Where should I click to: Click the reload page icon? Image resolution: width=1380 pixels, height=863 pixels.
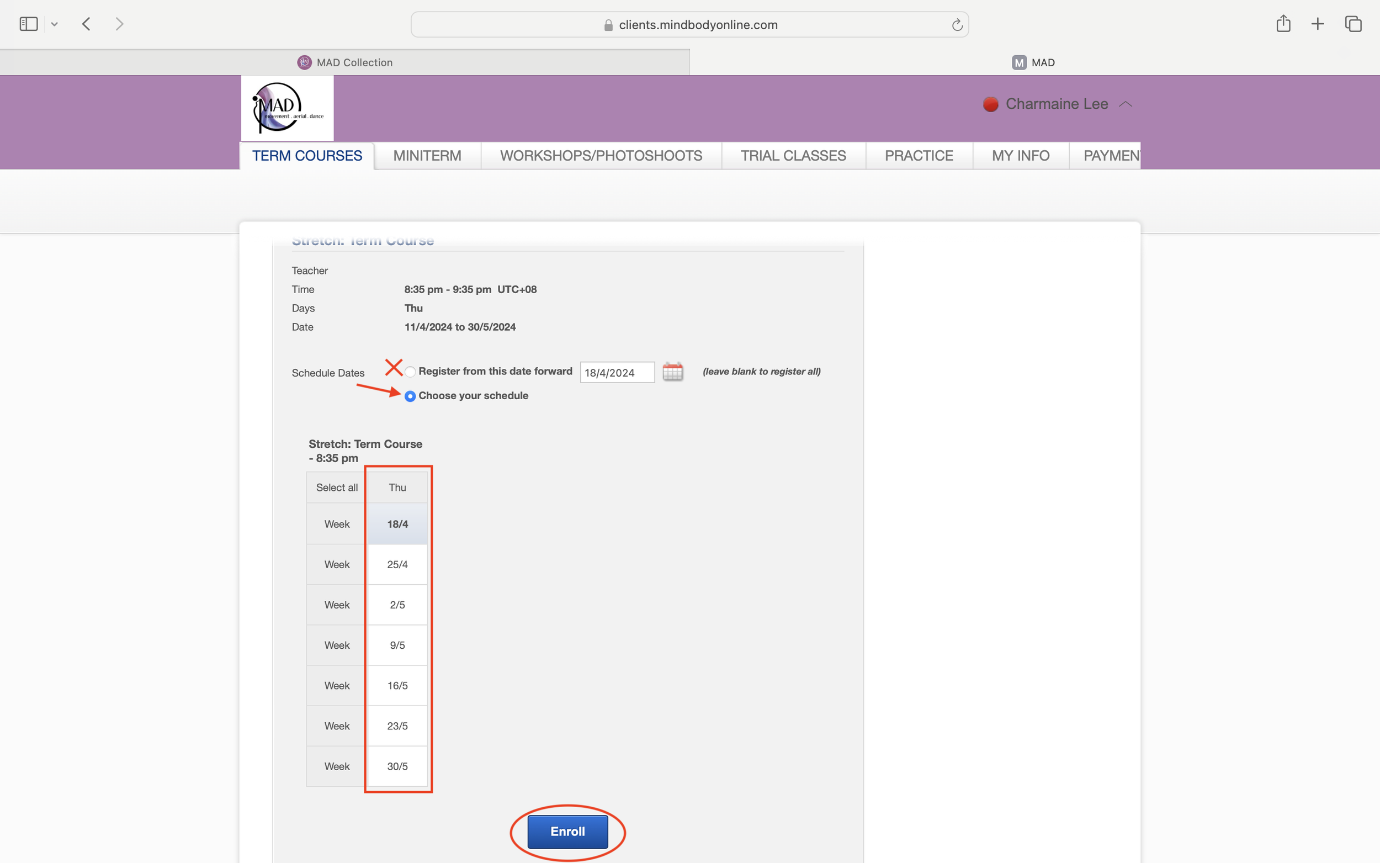(957, 25)
